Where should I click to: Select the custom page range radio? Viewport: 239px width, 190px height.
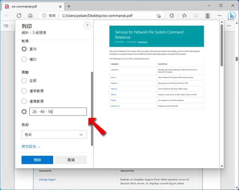[24, 112]
